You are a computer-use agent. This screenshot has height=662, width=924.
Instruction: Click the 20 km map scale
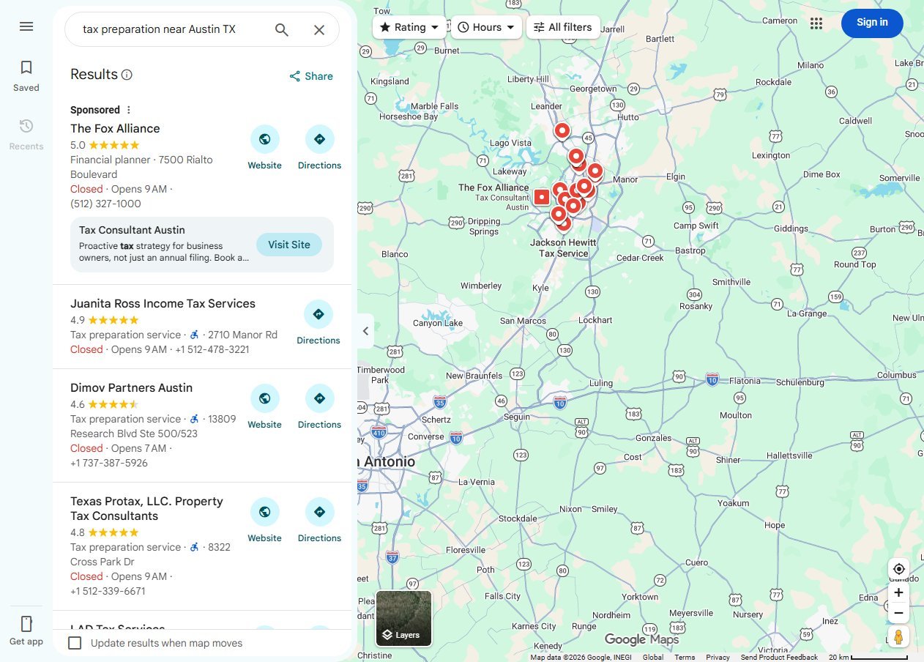[x=868, y=657]
